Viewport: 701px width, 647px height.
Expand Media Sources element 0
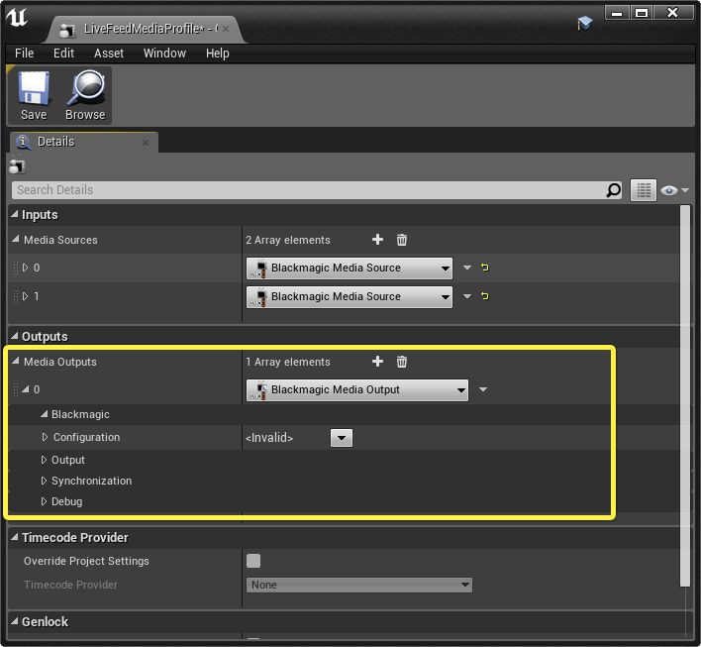pos(25,268)
